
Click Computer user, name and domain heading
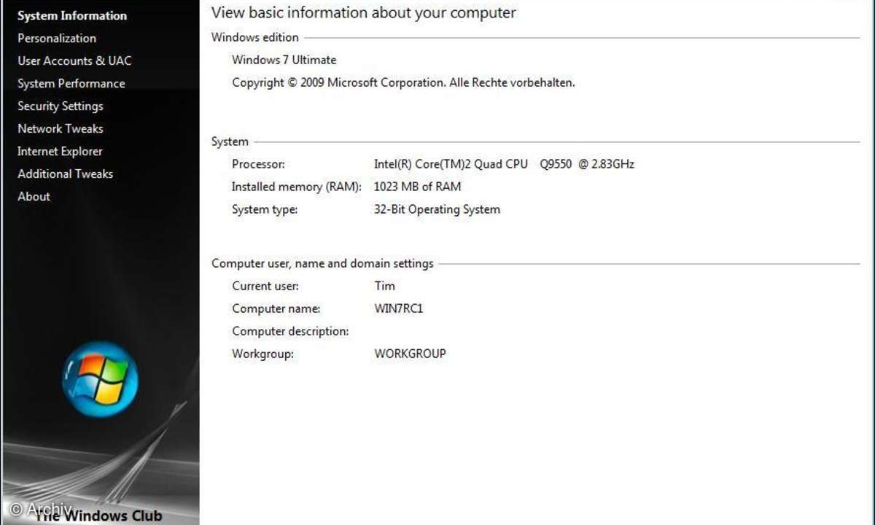pos(323,263)
